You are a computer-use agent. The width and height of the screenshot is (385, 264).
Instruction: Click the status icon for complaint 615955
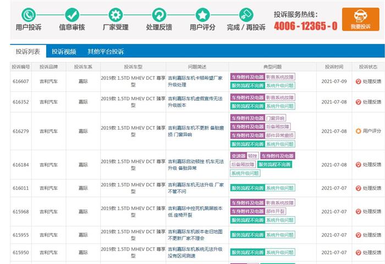[x=358, y=235]
